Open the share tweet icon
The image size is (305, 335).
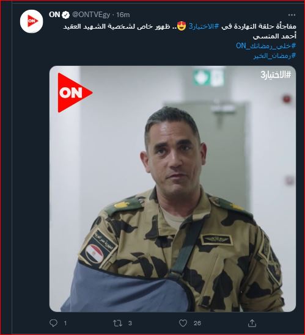[252, 323]
